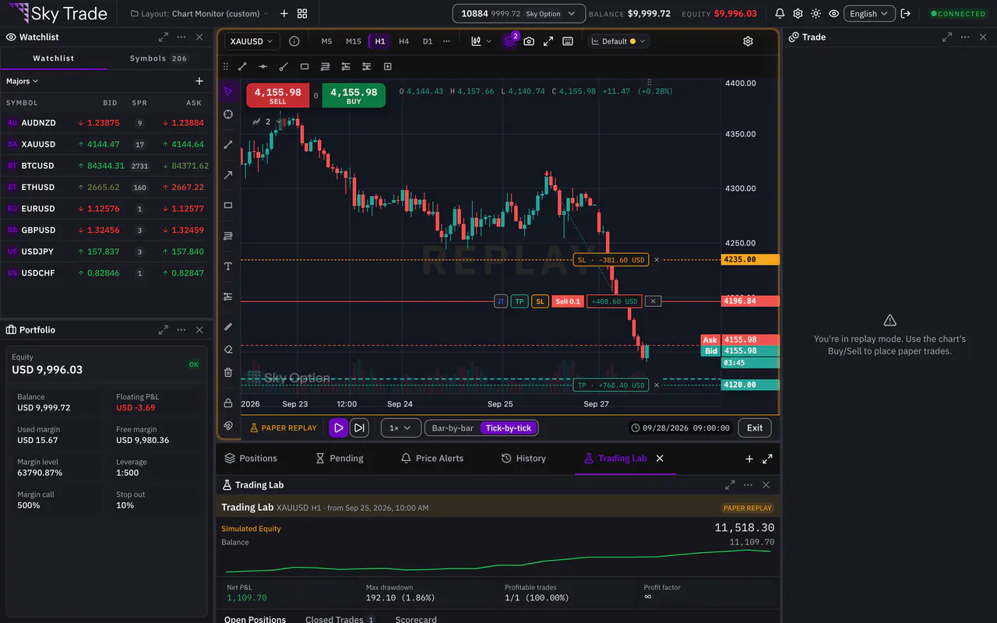
Task: Play the paper replay
Action: coord(338,428)
